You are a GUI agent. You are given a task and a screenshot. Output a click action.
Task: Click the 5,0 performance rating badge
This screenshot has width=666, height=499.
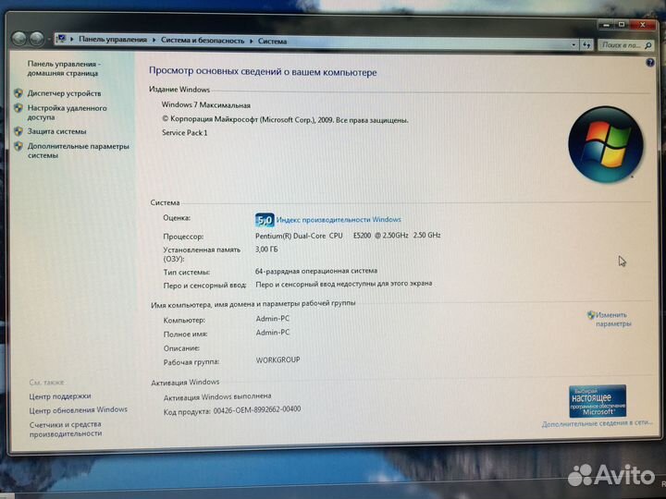pyautogui.click(x=264, y=220)
